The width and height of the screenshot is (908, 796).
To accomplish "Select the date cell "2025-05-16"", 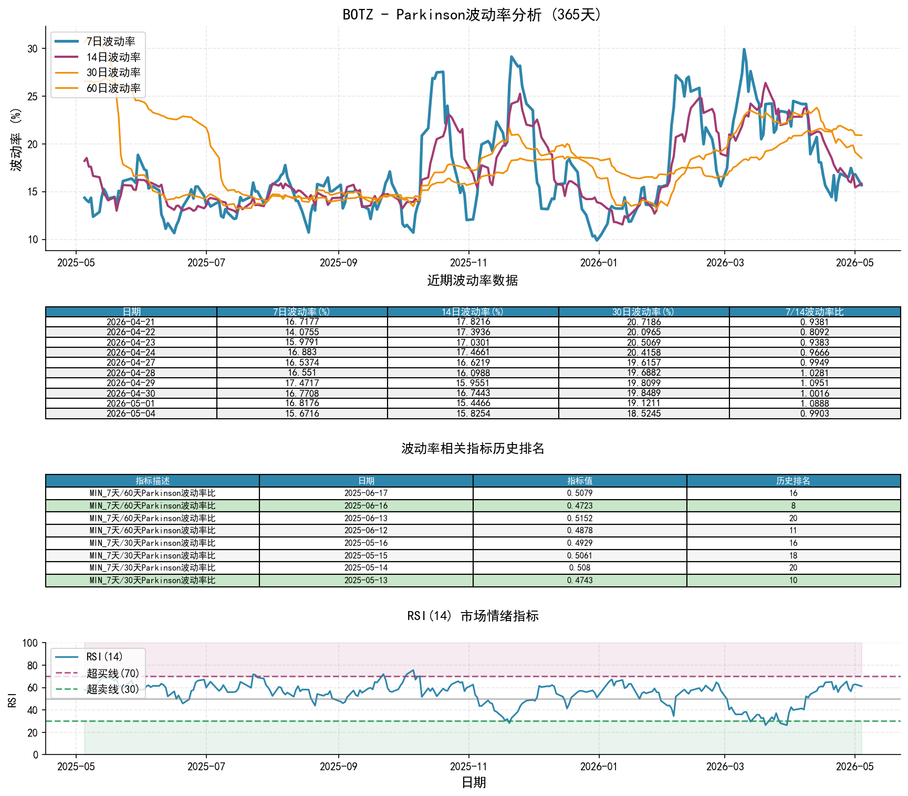I will pyautogui.click(x=366, y=543).
